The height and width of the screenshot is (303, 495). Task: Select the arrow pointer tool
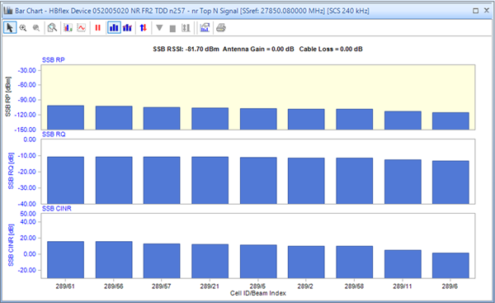[10, 28]
